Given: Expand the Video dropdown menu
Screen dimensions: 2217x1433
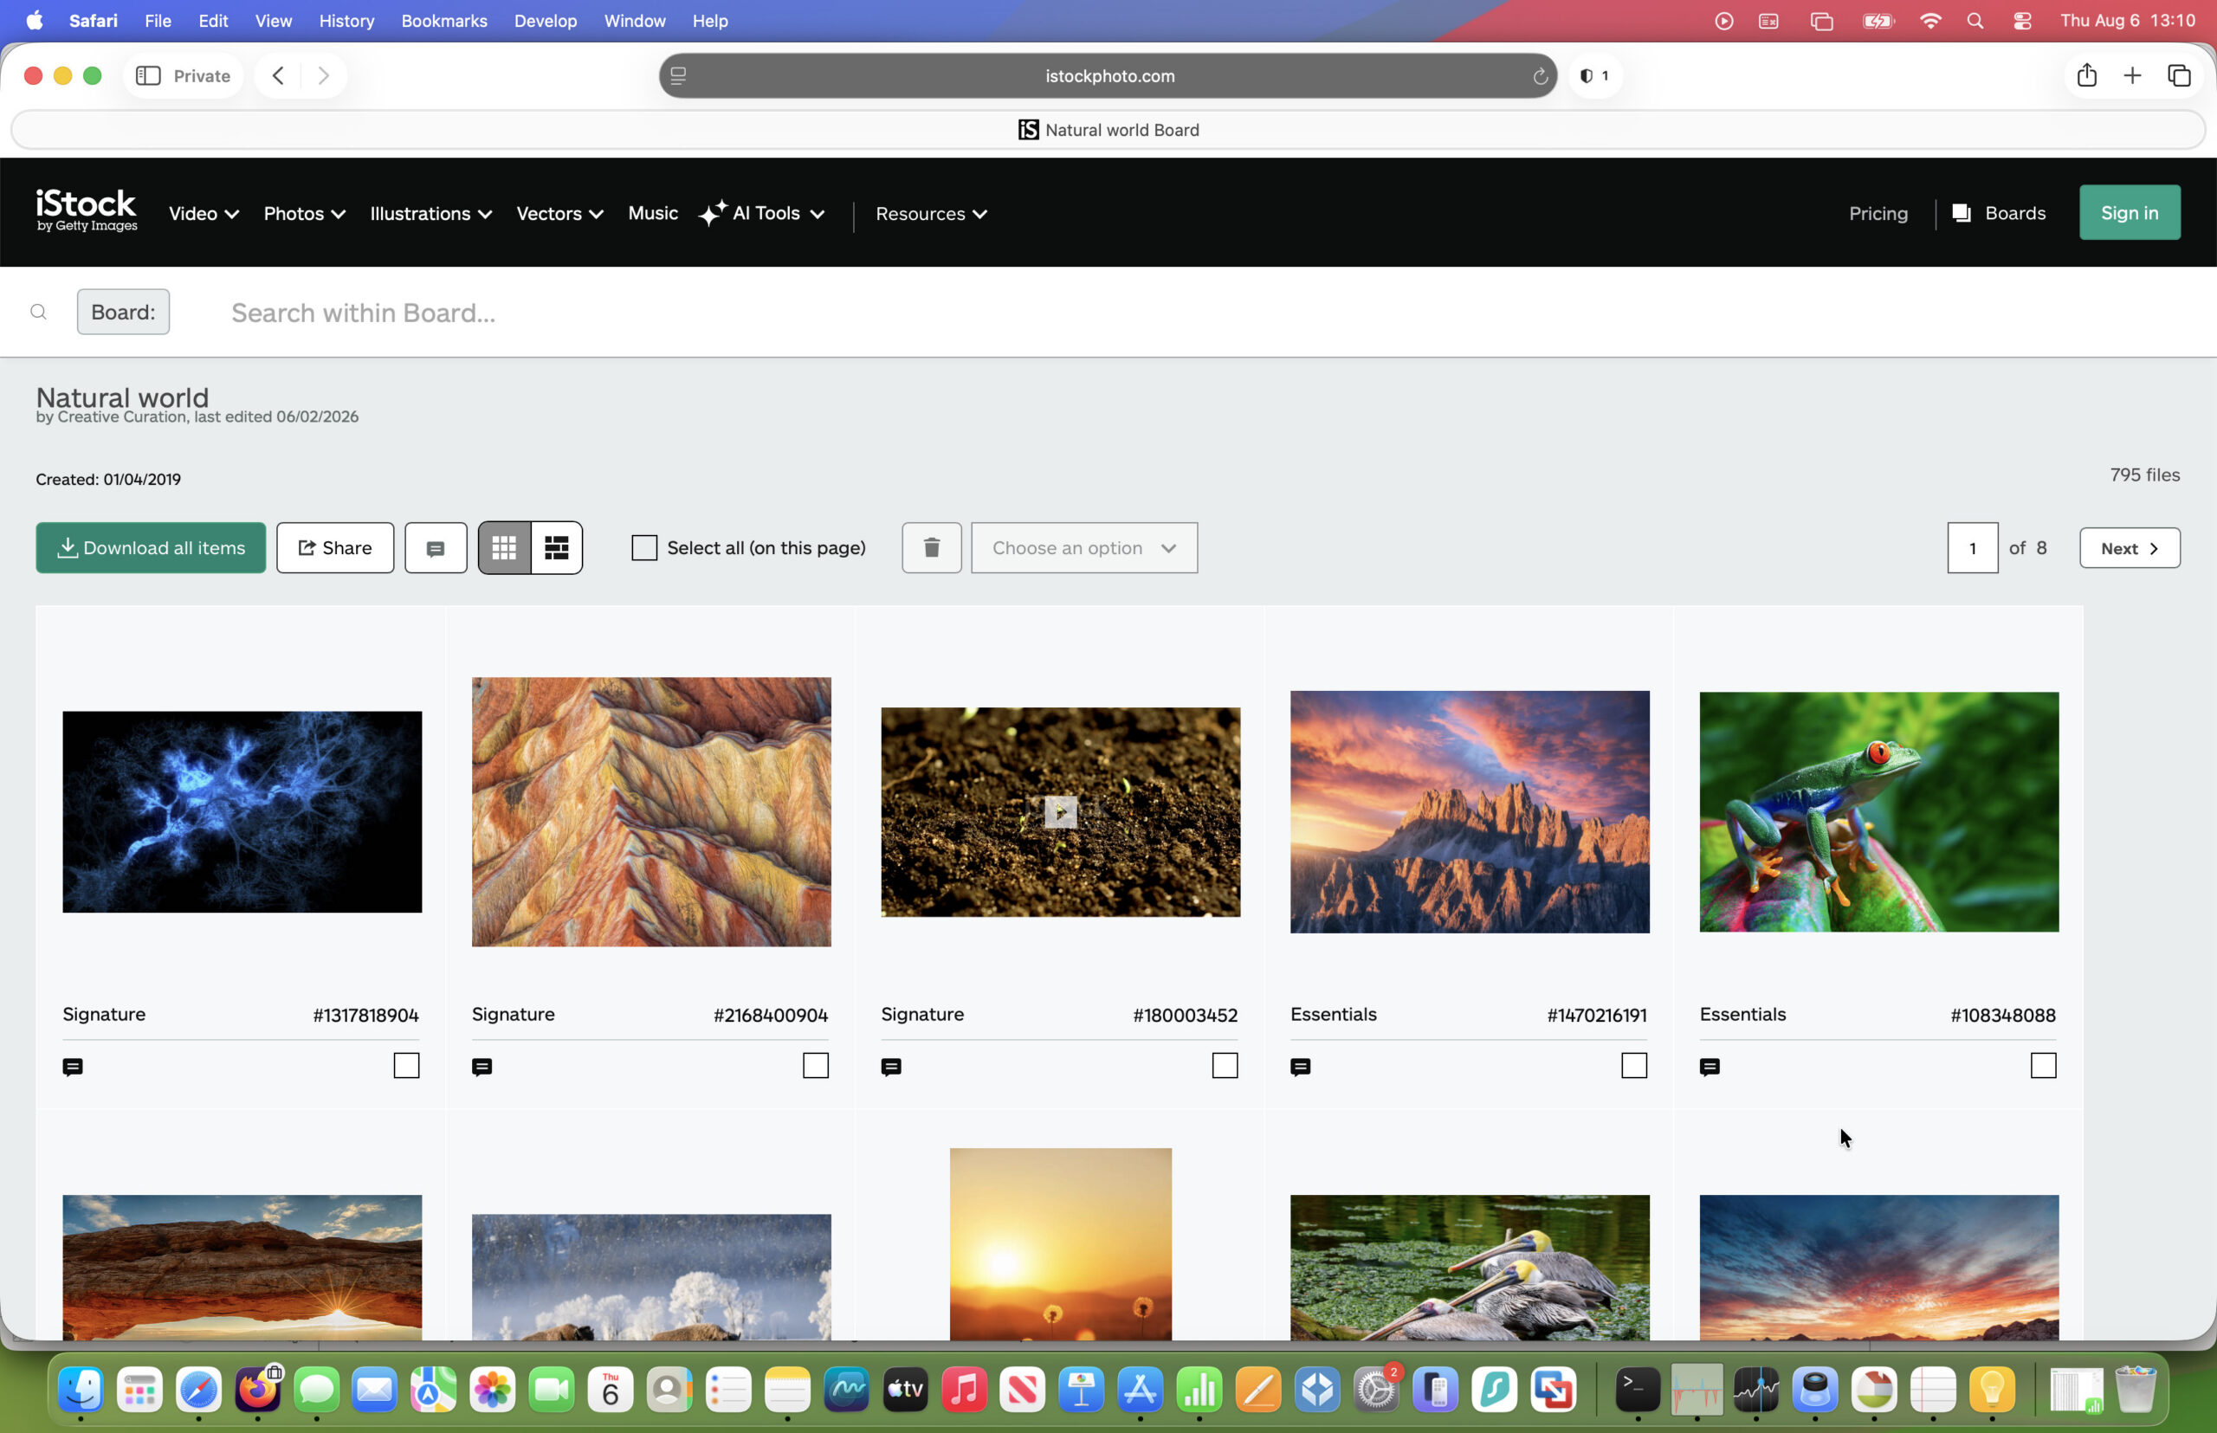Looking at the screenshot, I should (204, 214).
